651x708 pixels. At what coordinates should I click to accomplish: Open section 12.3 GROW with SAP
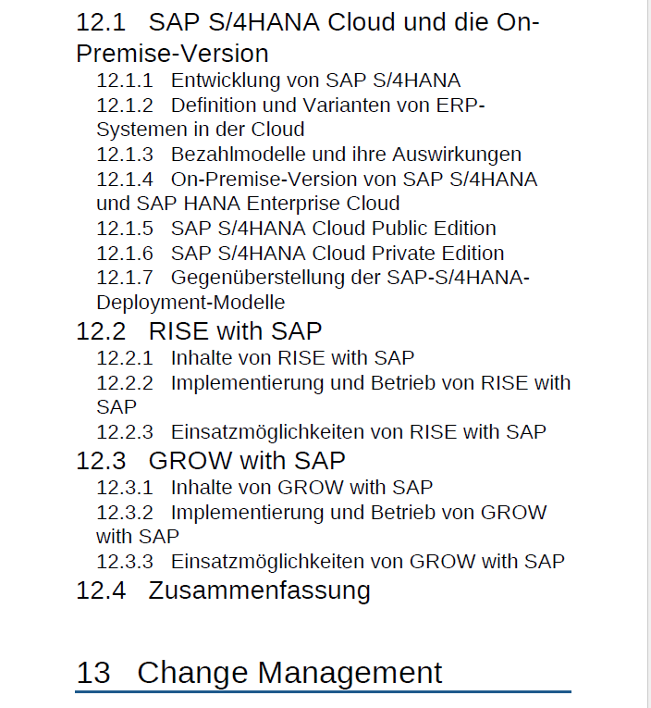click(x=211, y=461)
